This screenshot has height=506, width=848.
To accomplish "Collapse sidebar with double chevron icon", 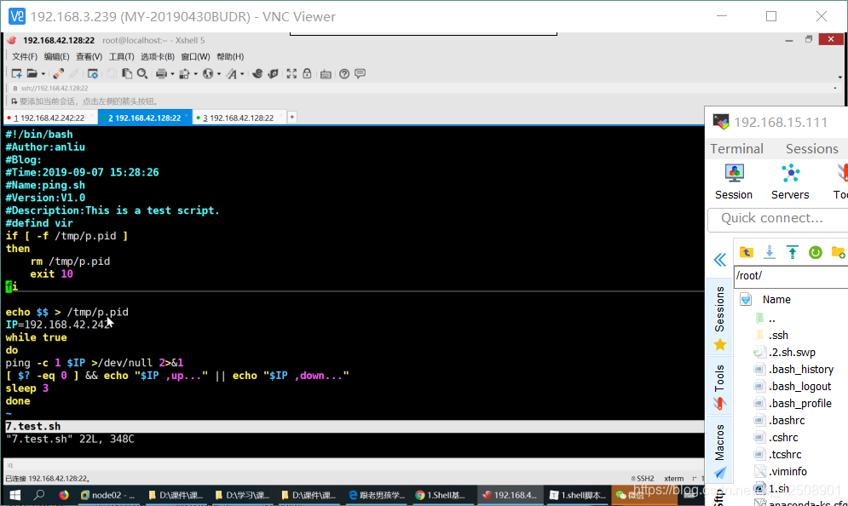I will (720, 260).
